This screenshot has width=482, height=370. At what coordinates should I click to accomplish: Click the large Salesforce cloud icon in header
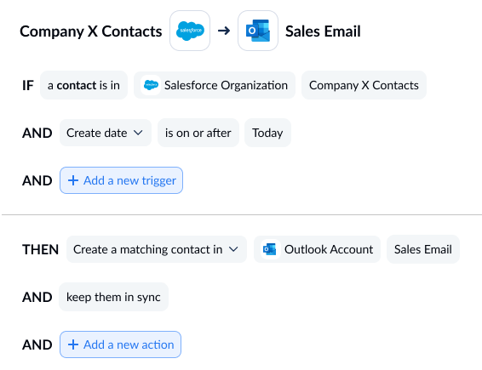point(190,31)
